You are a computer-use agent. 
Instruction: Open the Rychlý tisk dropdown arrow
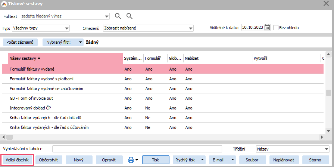tap(202, 160)
